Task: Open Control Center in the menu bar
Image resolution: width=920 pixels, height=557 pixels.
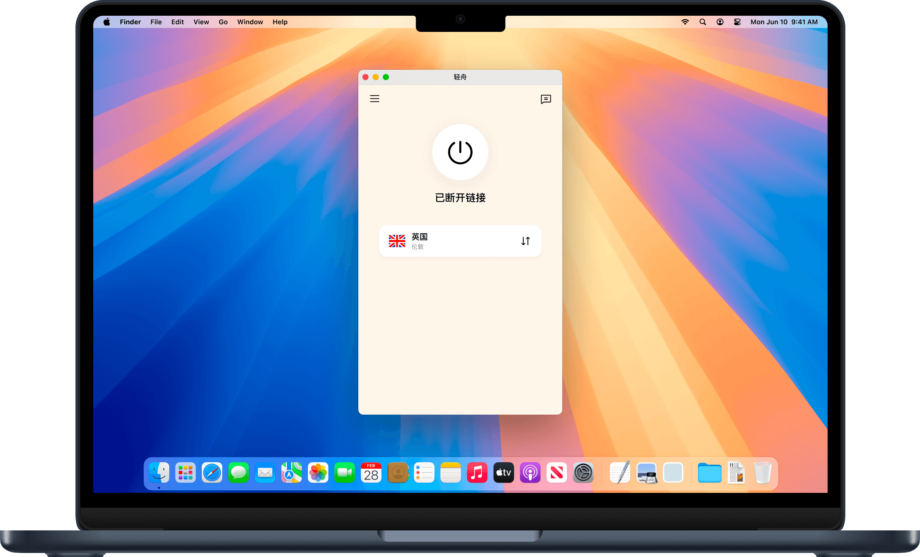Action: 737,22
